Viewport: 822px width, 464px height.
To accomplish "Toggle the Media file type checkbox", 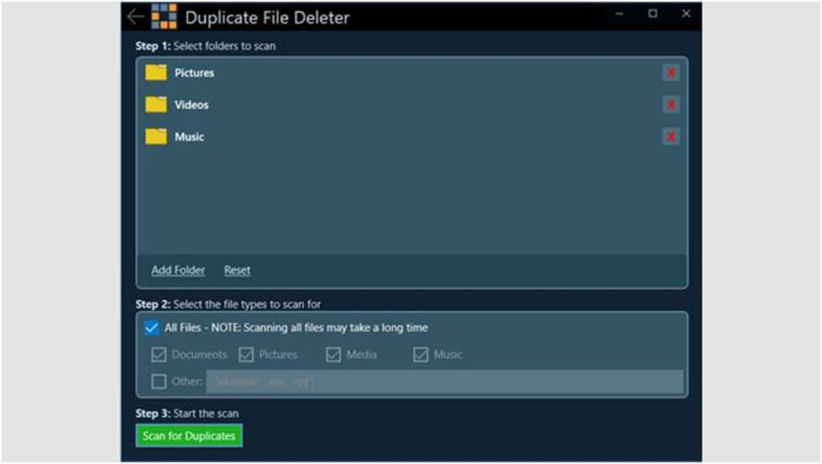I will [x=333, y=355].
